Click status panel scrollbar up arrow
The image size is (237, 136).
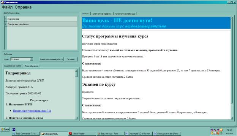pos(232,18)
